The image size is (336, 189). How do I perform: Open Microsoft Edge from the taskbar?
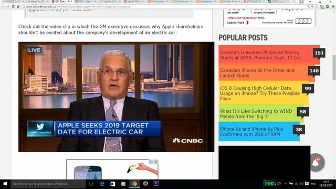(102, 184)
